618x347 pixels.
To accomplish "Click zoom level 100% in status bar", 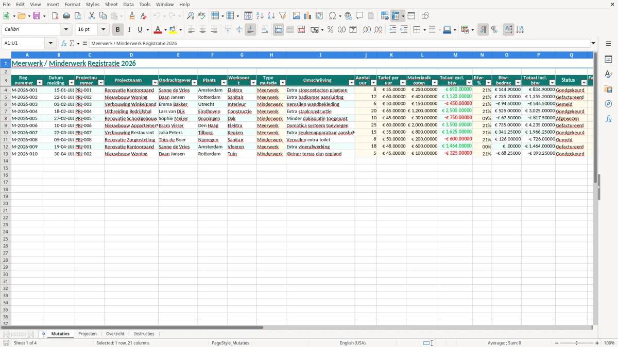I will (609, 343).
